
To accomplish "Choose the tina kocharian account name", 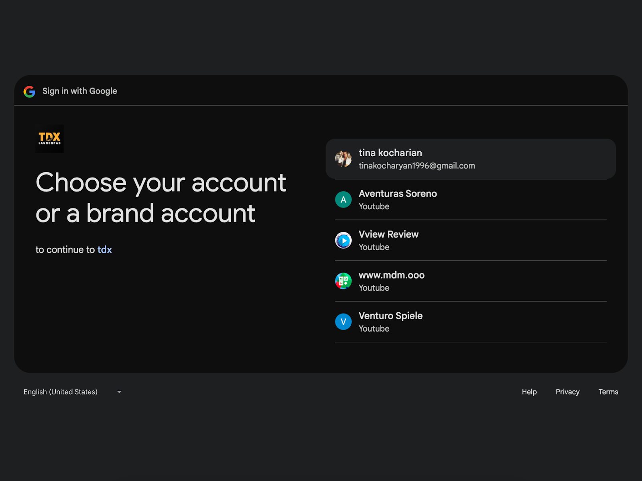I will [x=390, y=153].
